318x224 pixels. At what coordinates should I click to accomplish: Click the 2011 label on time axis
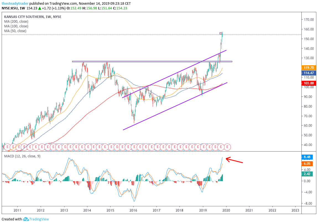pos(17,210)
